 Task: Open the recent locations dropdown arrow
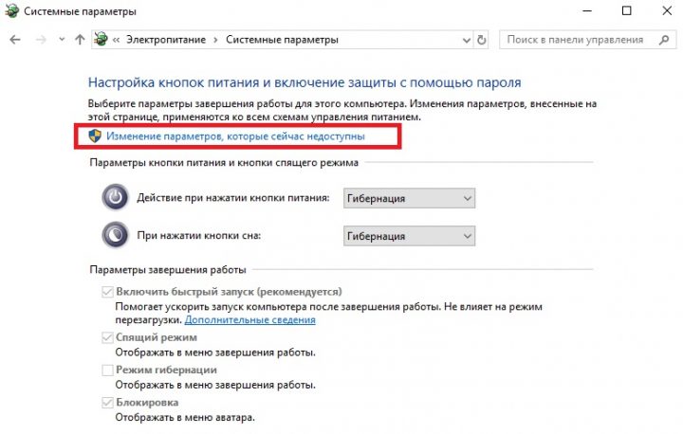coord(61,40)
